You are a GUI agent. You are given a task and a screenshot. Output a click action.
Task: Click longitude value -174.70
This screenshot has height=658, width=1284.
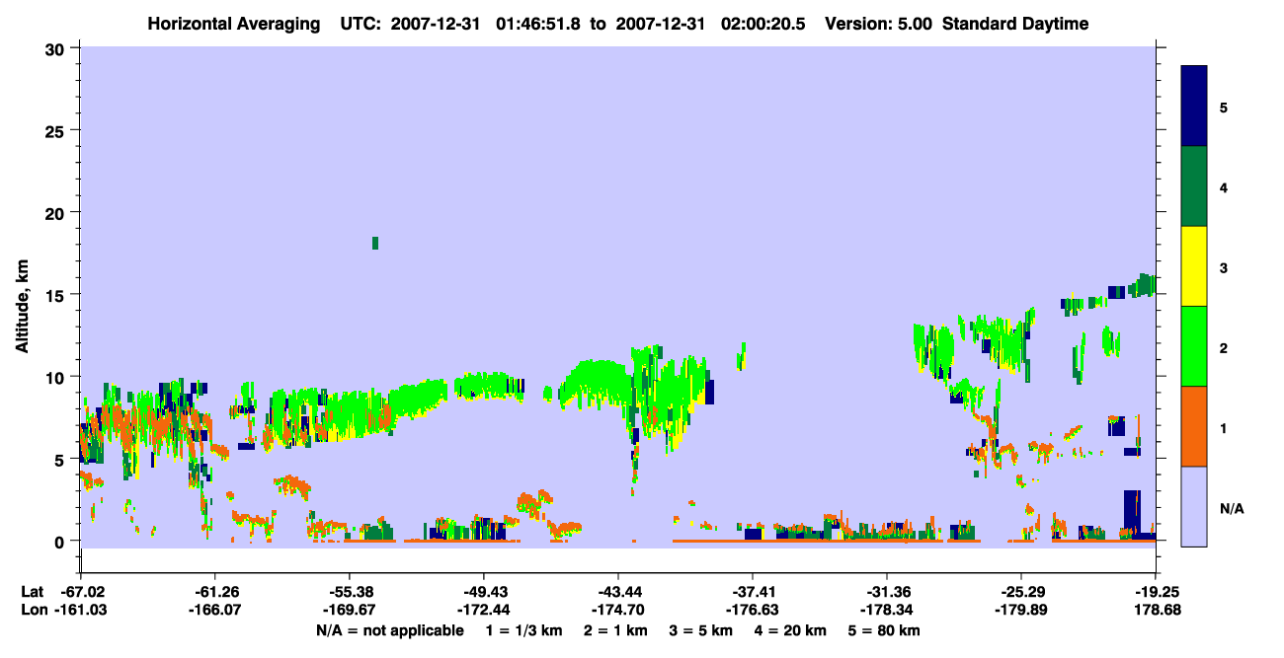click(x=617, y=610)
